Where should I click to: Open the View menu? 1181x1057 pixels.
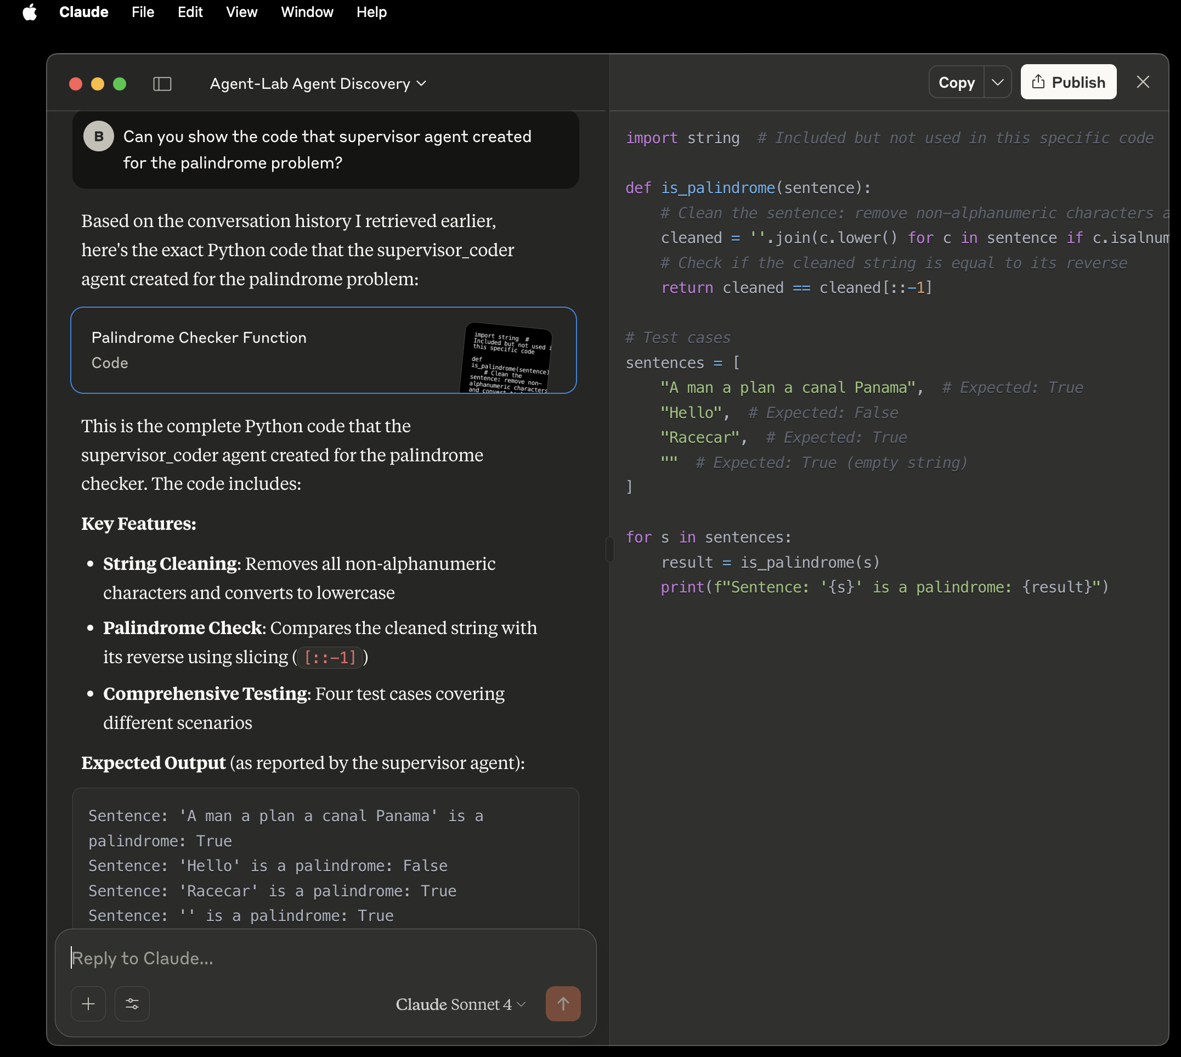click(x=241, y=12)
